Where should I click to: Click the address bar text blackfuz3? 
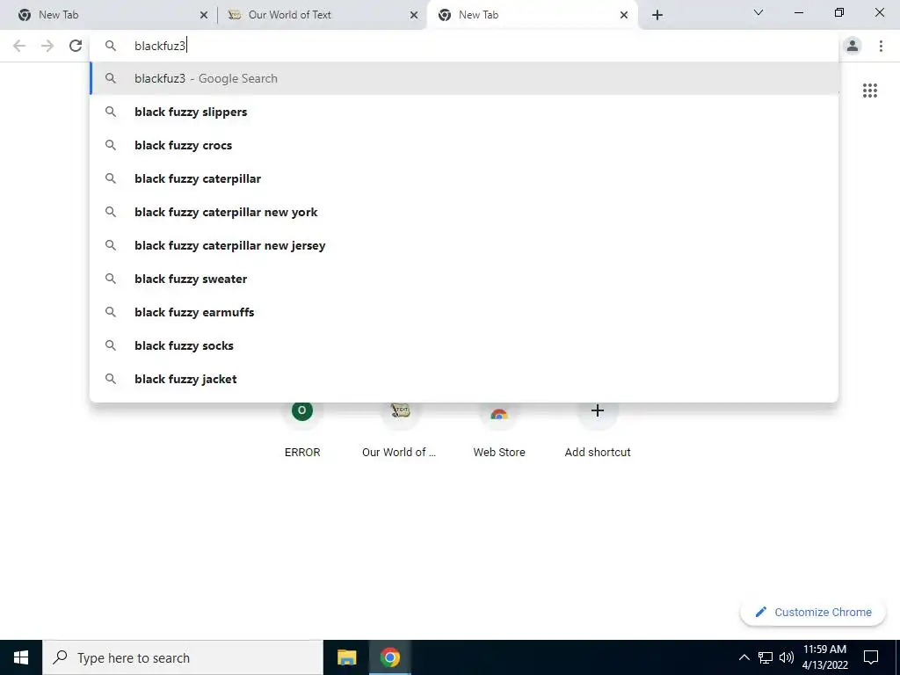(x=160, y=46)
